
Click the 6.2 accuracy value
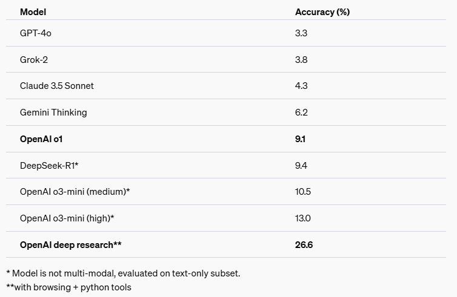point(301,113)
